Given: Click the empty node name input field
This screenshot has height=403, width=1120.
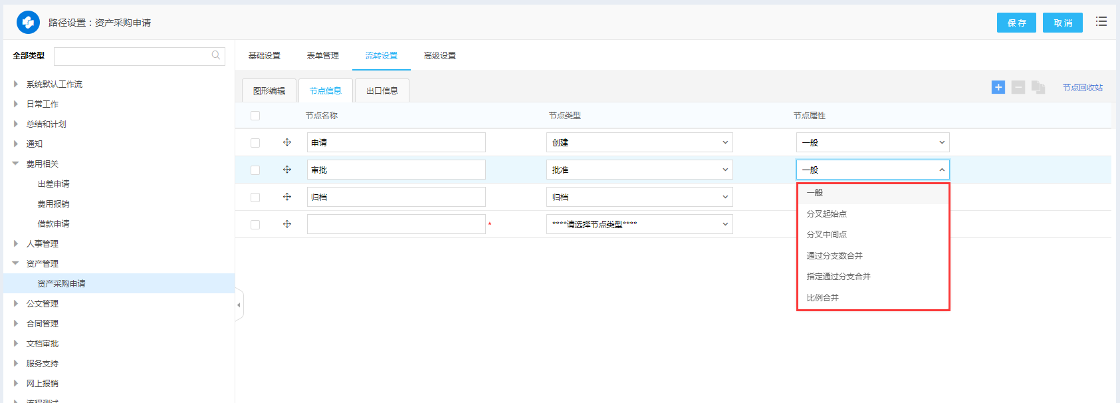Looking at the screenshot, I should [x=396, y=224].
